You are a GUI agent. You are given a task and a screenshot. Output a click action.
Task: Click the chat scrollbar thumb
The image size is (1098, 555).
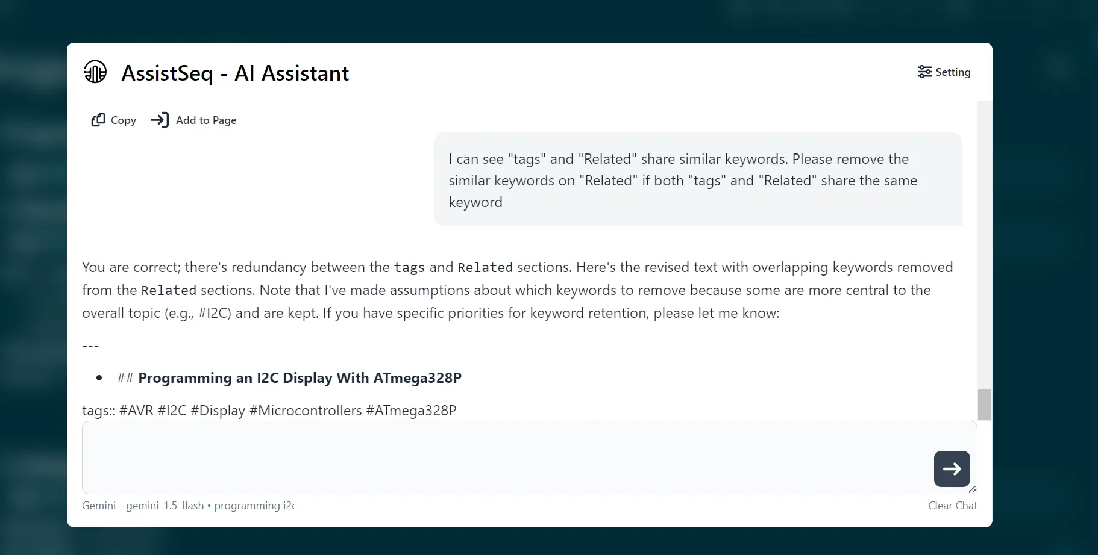[x=983, y=405]
